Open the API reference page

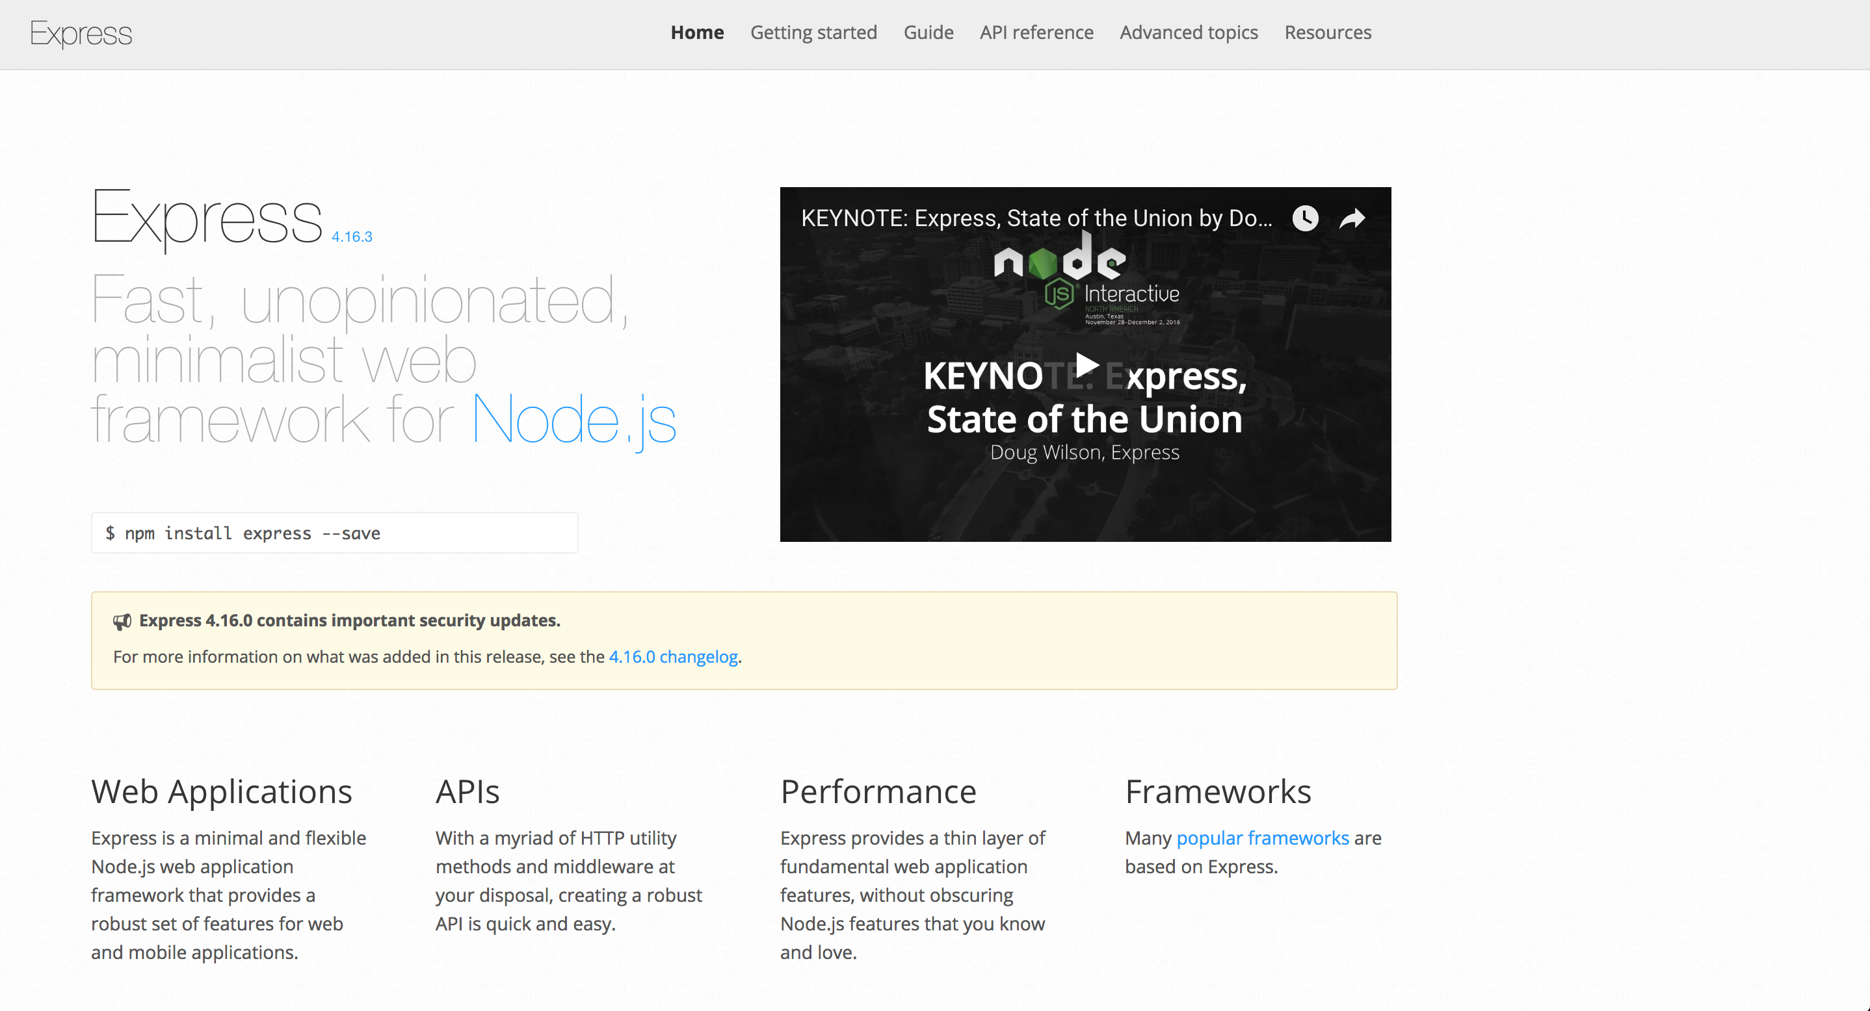coord(1036,32)
